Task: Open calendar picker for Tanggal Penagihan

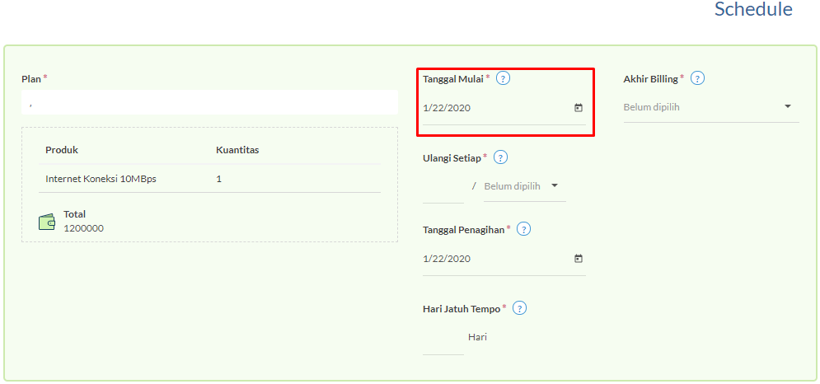Action: pos(578,259)
